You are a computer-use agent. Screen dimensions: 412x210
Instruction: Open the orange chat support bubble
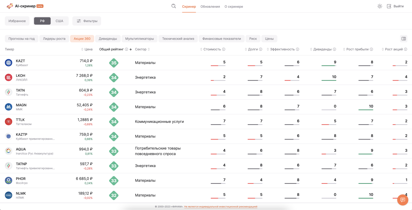[x=403, y=200]
